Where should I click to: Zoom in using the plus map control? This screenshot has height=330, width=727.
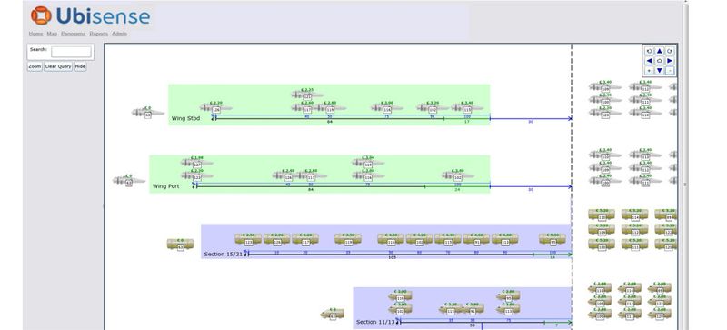point(649,71)
